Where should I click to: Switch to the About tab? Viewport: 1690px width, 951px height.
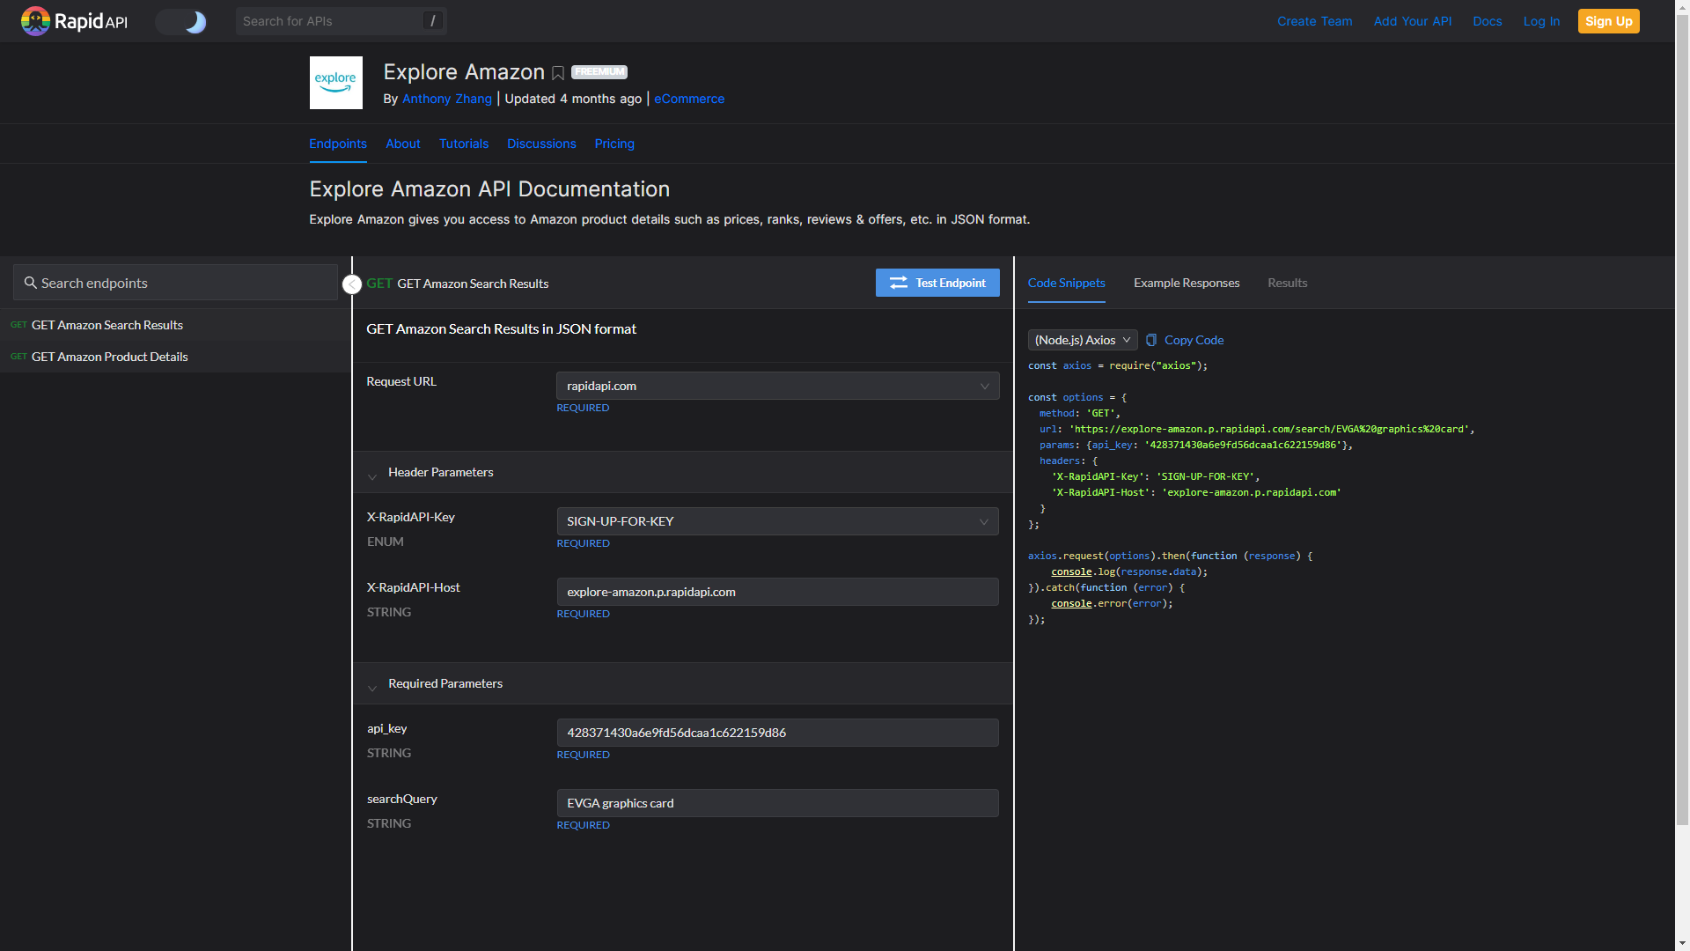(403, 144)
